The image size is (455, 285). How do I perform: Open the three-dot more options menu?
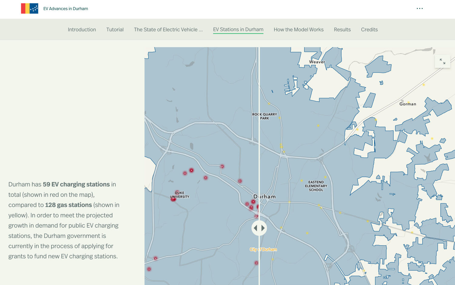[x=420, y=9]
